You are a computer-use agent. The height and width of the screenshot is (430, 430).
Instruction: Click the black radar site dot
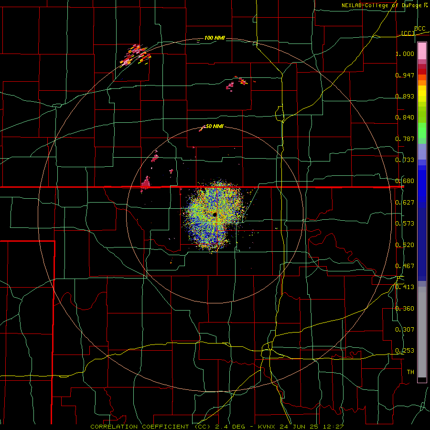click(215, 215)
